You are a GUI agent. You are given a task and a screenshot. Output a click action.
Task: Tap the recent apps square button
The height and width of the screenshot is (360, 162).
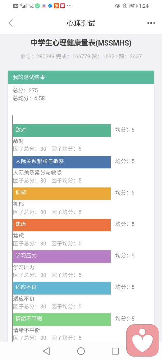click(x=115, y=351)
